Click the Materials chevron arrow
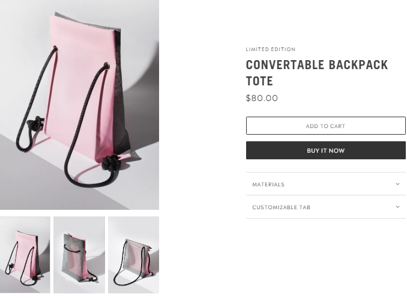This screenshot has height=300, width=407. pos(397,184)
